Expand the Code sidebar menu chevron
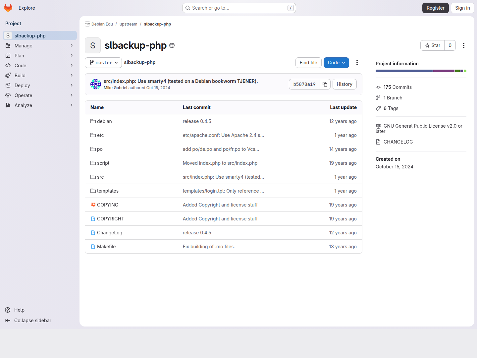 (72, 65)
